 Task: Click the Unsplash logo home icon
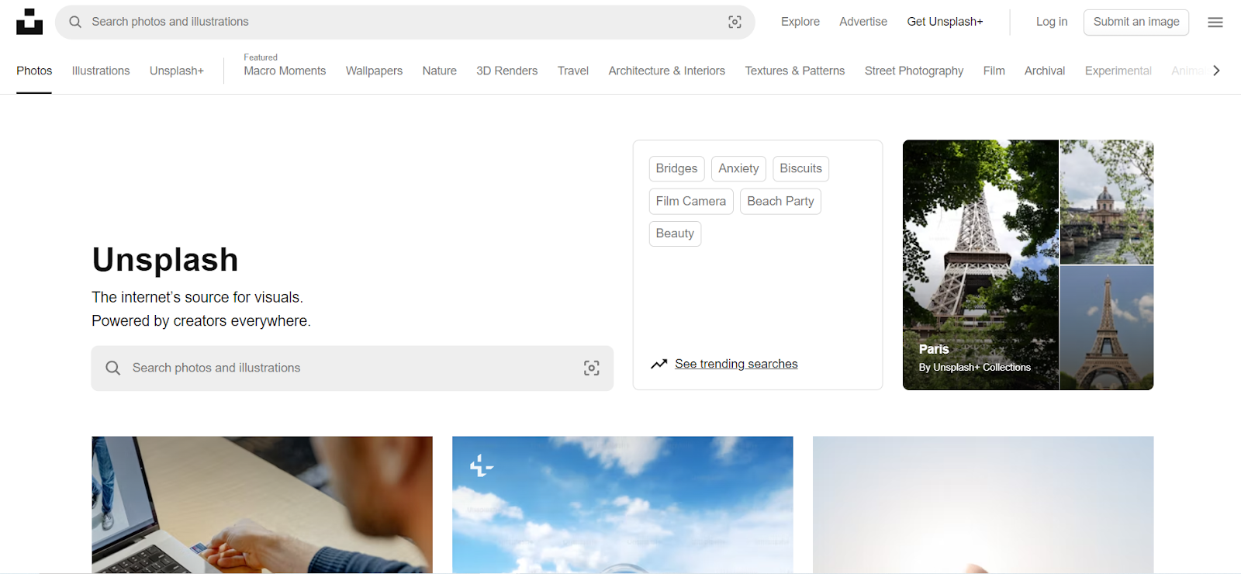pos(29,22)
